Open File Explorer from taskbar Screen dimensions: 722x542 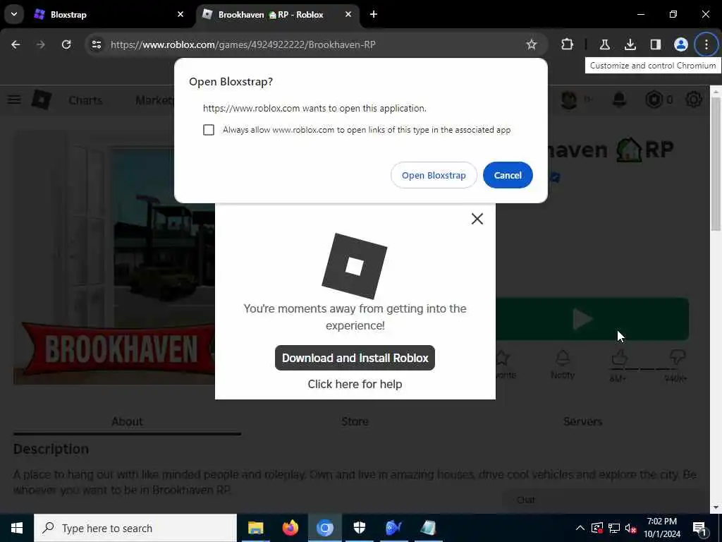click(x=255, y=528)
